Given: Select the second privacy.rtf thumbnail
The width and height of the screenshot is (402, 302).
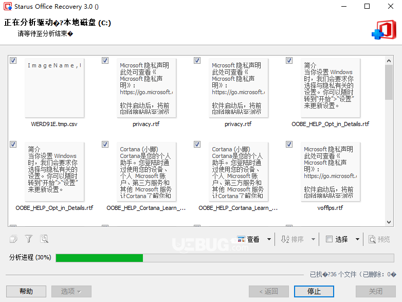Looking at the screenshot, I should click(239, 88).
